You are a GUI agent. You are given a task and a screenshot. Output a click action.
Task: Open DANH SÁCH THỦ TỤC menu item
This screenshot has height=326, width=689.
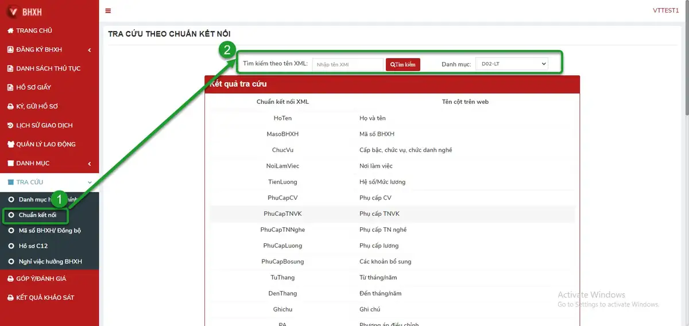coord(49,68)
